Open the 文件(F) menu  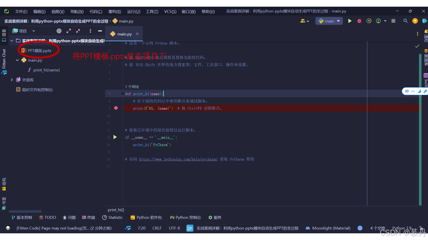pyautogui.click(x=21, y=11)
